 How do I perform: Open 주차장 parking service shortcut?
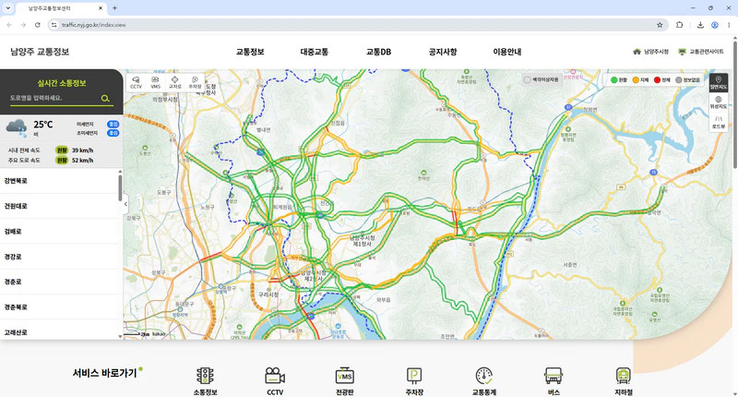pyautogui.click(x=414, y=381)
